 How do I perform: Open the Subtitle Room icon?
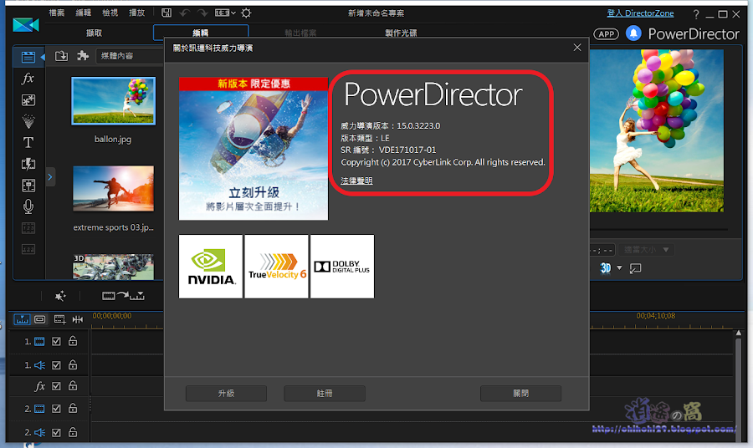28,249
